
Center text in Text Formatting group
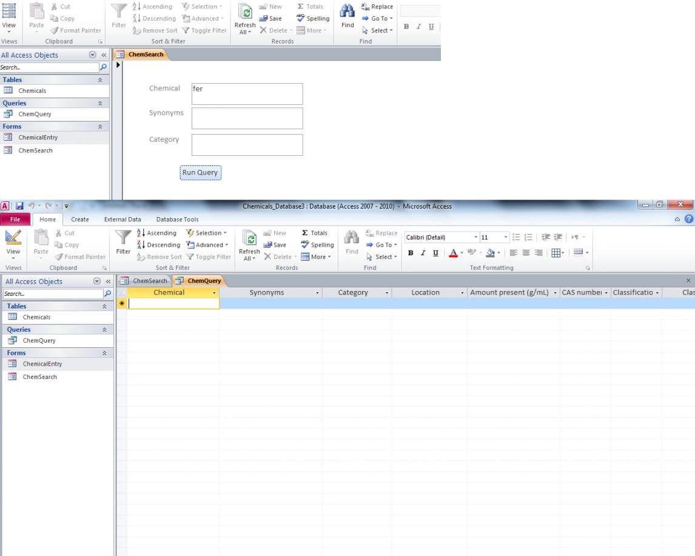(526, 253)
